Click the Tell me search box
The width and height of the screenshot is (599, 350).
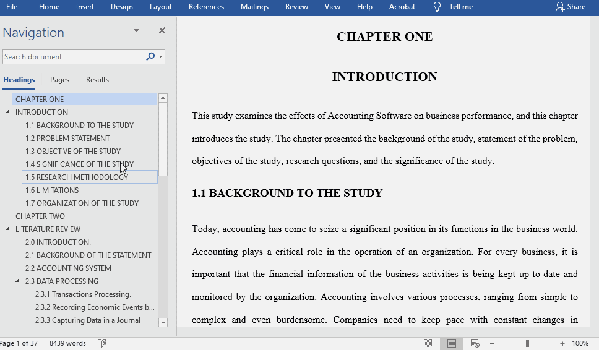(461, 7)
